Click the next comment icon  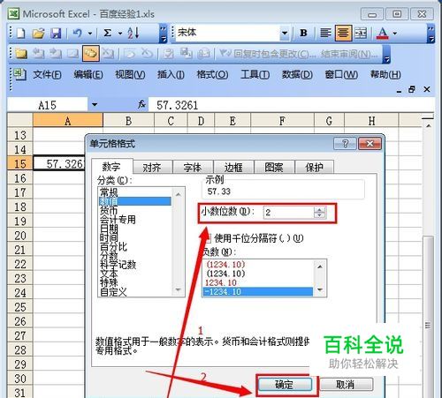point(56,53)
